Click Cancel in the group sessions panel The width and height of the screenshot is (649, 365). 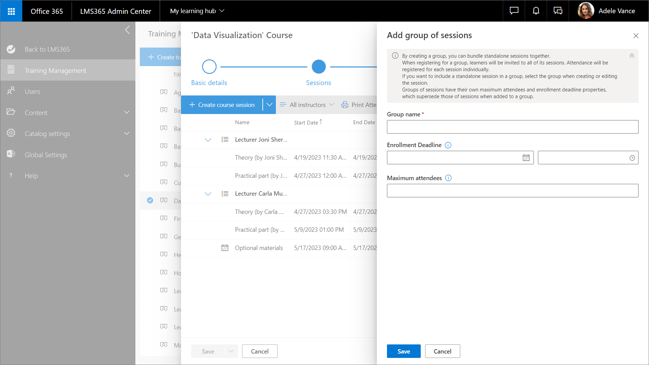442,351
